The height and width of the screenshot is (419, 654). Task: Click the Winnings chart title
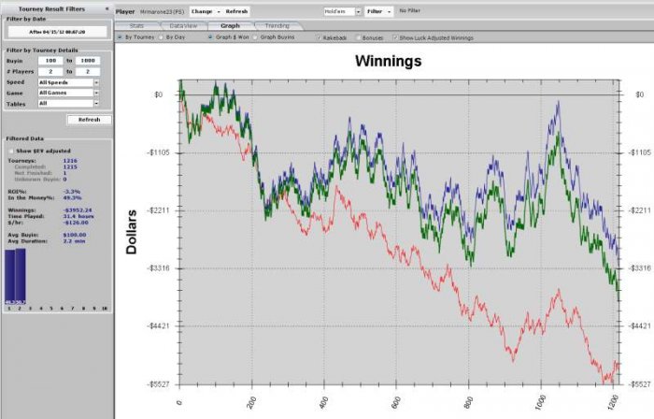(389, 61)
